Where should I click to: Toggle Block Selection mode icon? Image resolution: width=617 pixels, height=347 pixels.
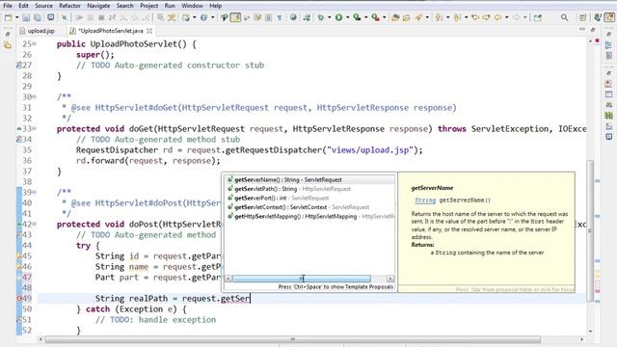coord(269,17)
